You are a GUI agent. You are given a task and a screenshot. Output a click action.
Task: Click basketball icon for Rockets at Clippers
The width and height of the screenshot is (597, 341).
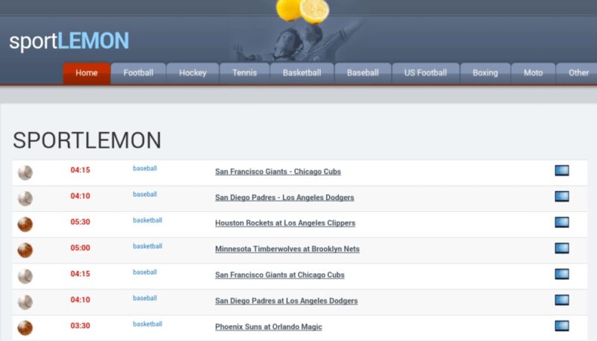click(x=25, y=225)
